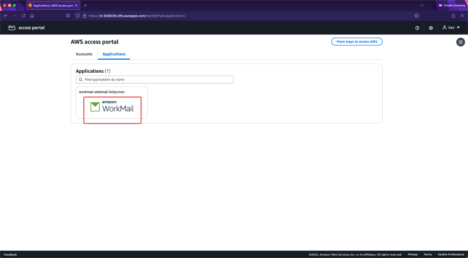Viewport: 468px width, 258px height.
Task: Open the Privacy link
Action: click(x=413, y=254)
